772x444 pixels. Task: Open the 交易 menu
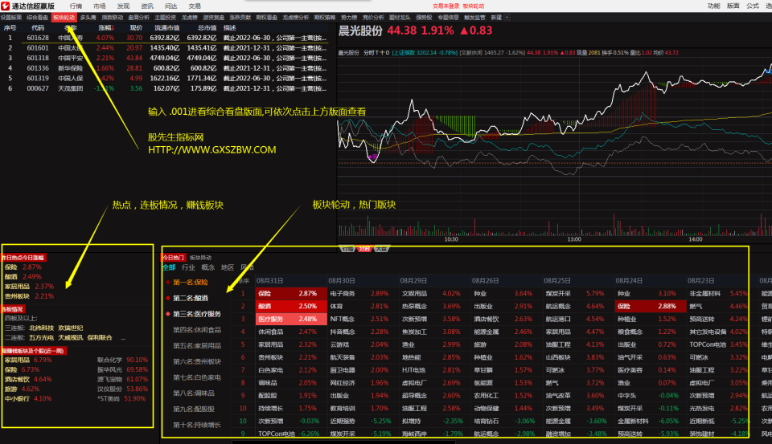click(x=195, y=6)
